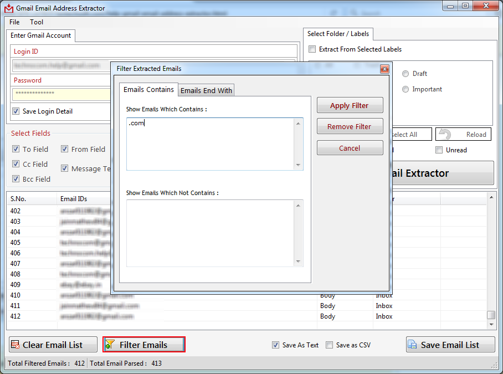Click the Remove Filter button
This screenshot has height=374, width=503.
pyautogui.click(x=350, y=126)
